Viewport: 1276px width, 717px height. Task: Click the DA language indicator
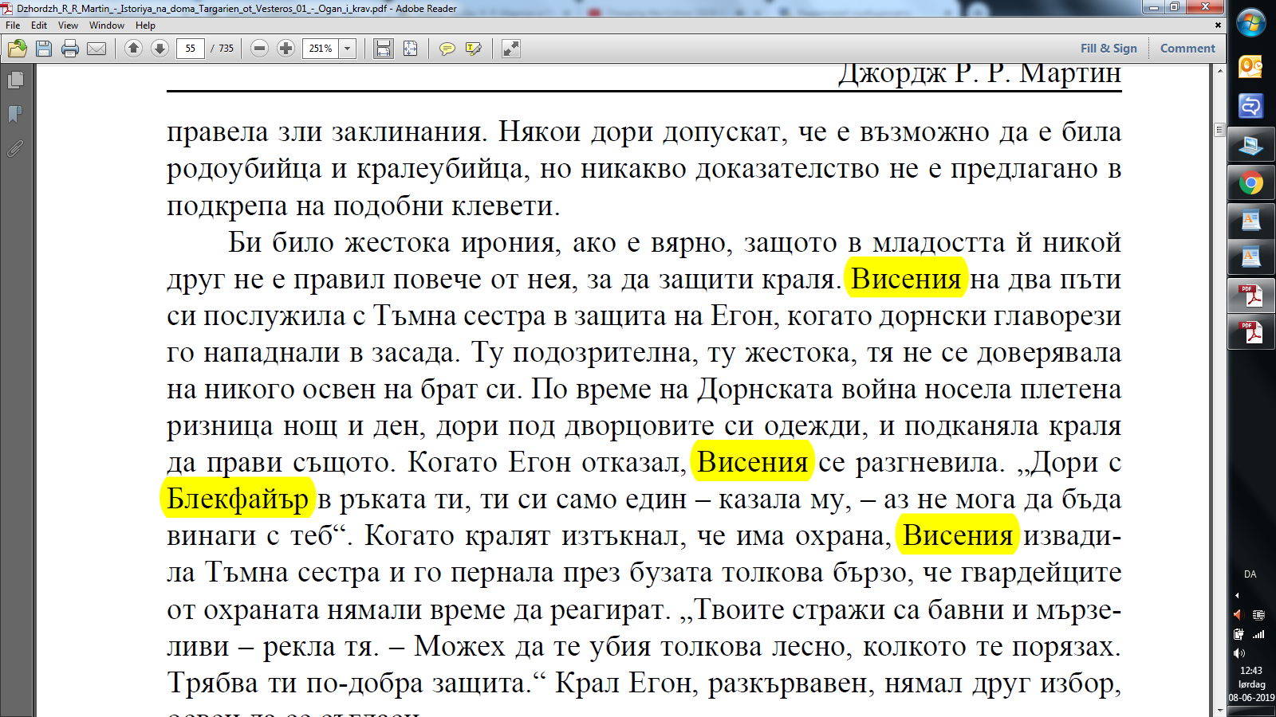tap(1250, 574)
